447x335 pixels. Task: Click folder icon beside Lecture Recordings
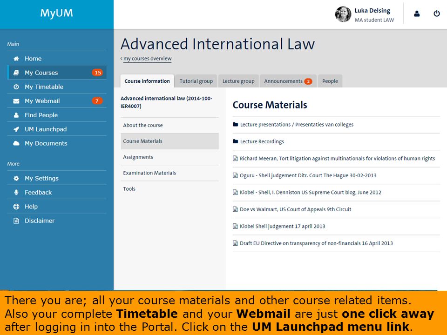[x=235, y=141]
